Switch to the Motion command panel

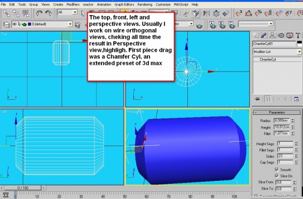281,35
